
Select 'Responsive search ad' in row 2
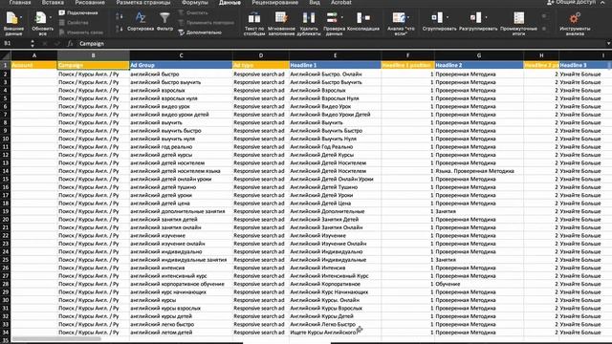(x=261, y=75)
